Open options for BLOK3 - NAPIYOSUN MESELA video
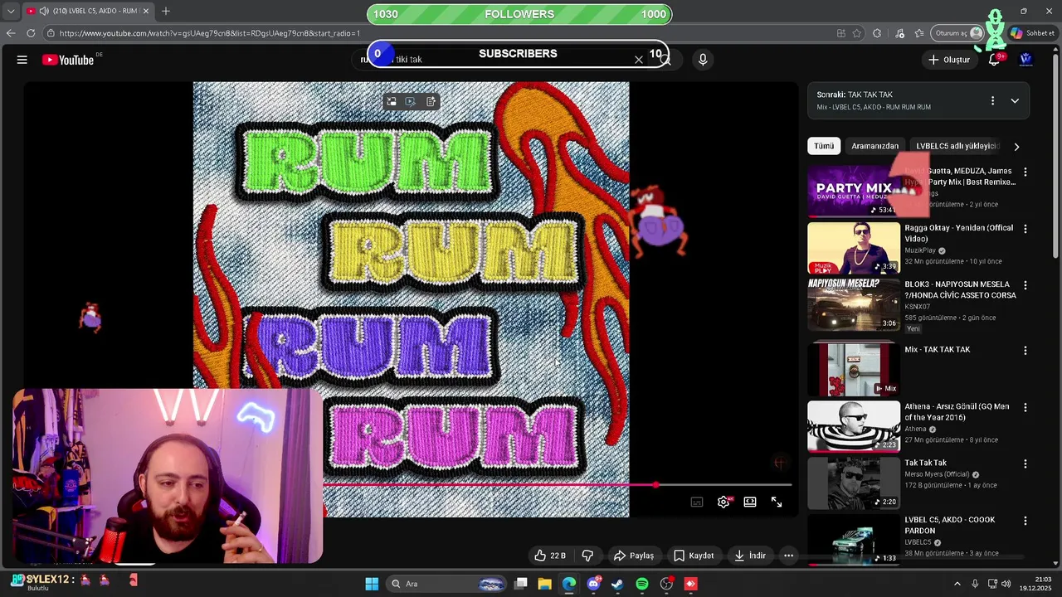Viewport: 1062px width, 597px height. coord(1025,285)
